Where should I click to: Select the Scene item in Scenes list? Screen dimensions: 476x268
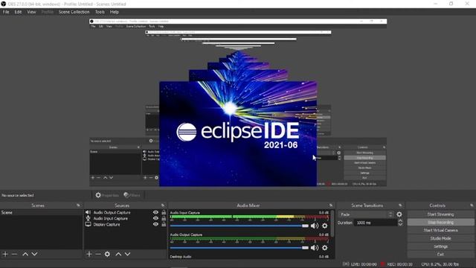pyautogui.click(x=41, y=212)
